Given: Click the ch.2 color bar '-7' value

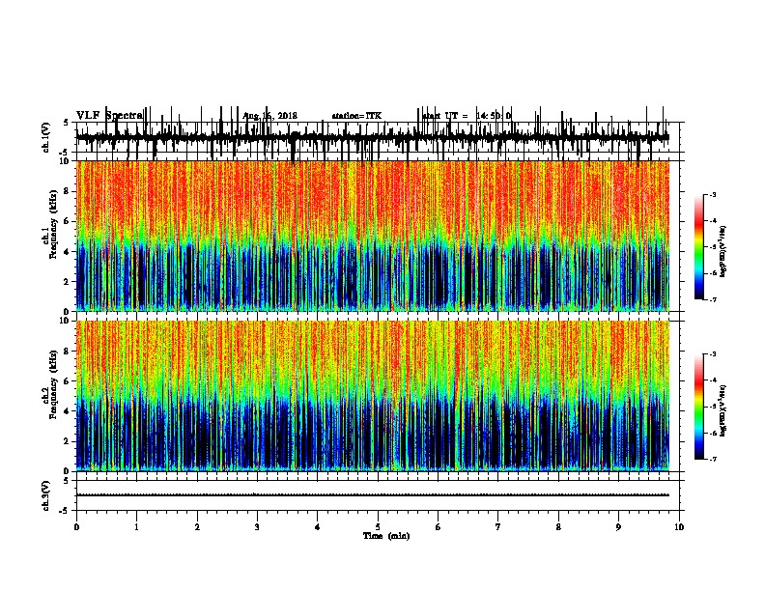Looking at the screenshot, I should (x=712, y=460).
